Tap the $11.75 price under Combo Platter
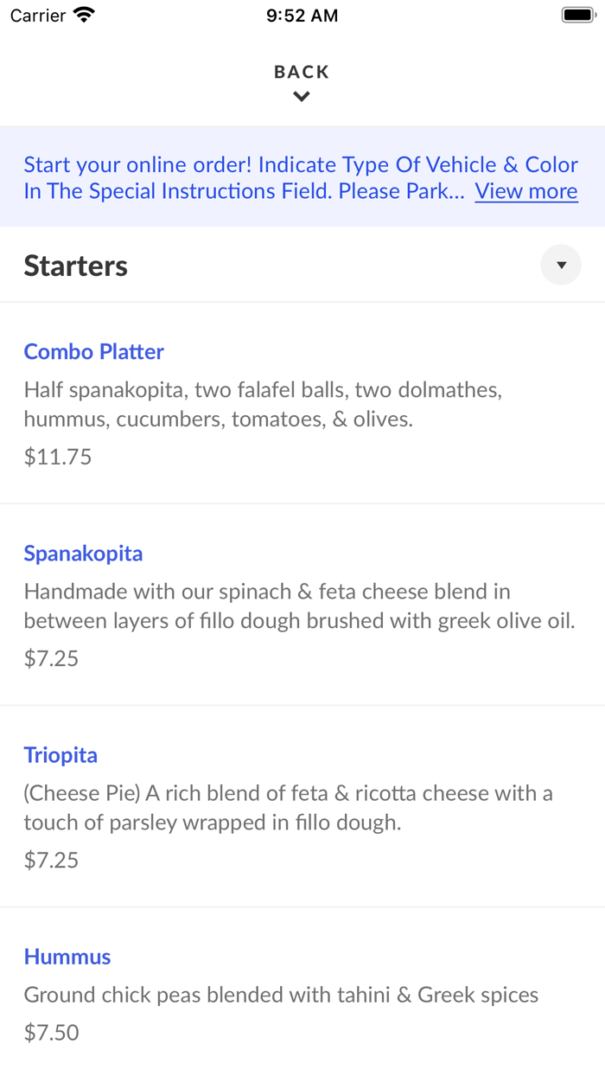Screen dimensions: 605x1076 click(x=57, y=456)
